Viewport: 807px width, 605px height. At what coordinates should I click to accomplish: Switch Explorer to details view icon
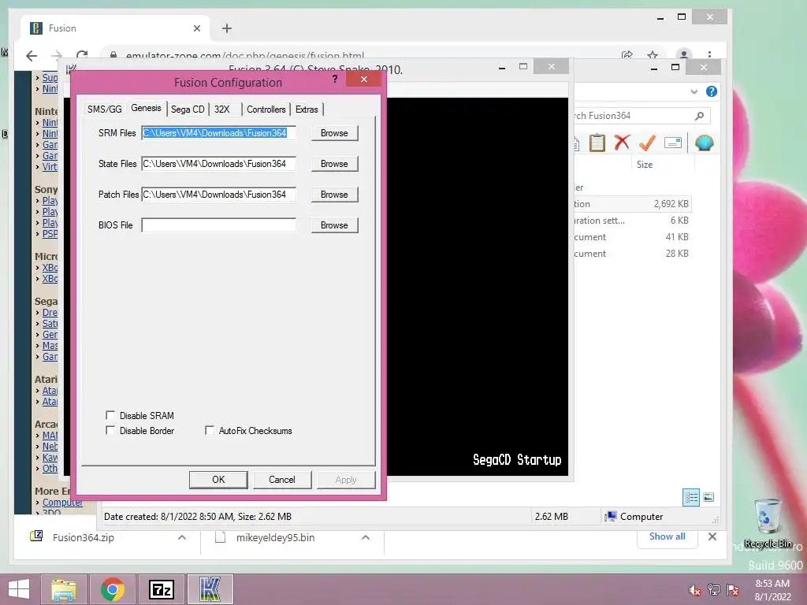[691, 497]
